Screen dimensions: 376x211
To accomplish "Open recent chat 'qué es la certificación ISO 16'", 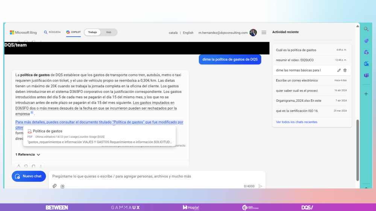I will point(311,111).
